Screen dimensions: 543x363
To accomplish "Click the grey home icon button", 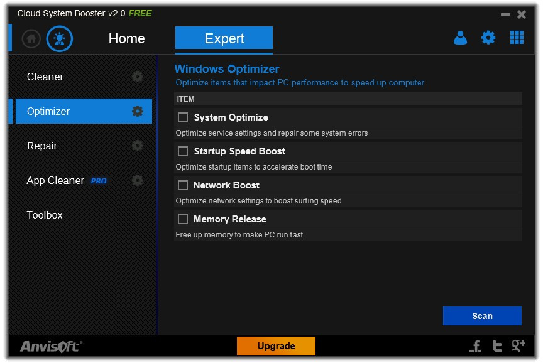I will click(31, 38).
